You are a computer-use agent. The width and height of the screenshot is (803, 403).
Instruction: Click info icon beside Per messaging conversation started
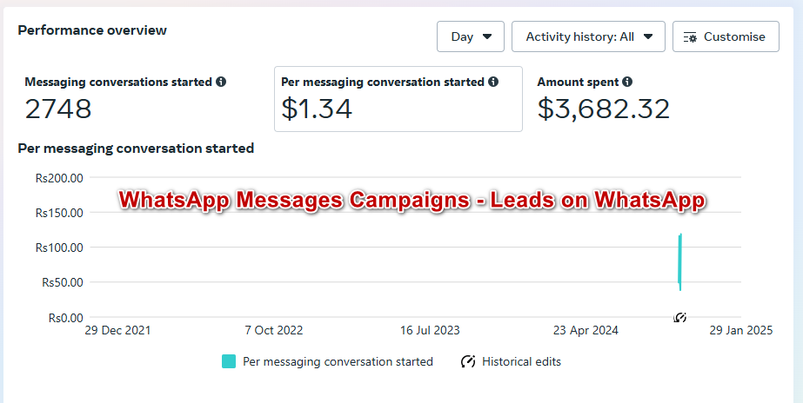pos(493,82)
